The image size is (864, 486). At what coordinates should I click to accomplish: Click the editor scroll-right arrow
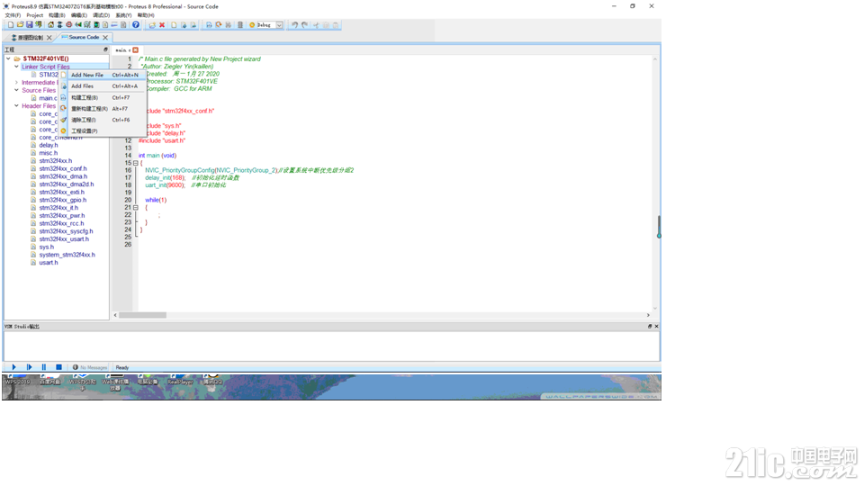coord(648,315)
